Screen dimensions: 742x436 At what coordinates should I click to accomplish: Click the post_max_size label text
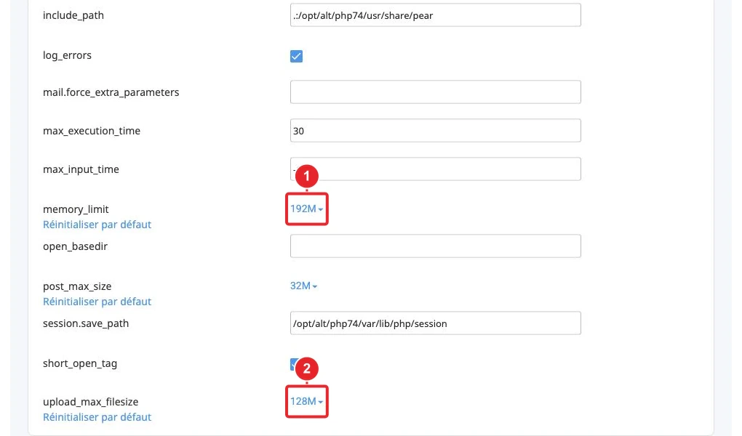coord(77,286)
